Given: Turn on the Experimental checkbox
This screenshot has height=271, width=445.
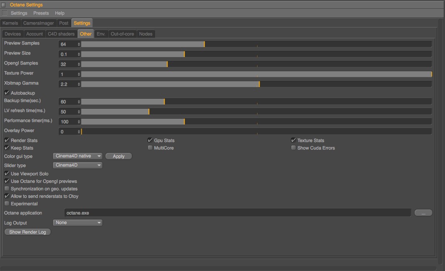Looking at the screenshot, I should coord(7,204).
